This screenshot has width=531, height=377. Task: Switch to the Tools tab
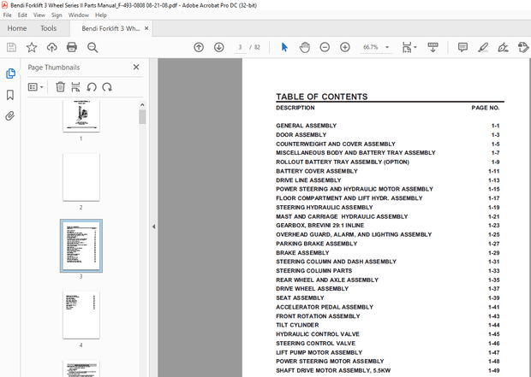49,28
